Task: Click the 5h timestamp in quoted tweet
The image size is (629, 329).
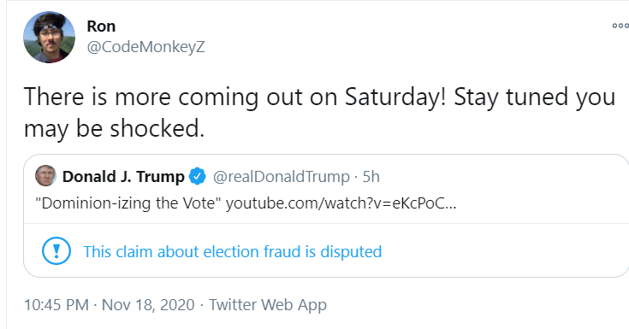Action: [371, 177]
